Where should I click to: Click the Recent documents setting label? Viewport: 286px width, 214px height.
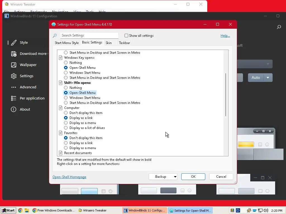78,153
